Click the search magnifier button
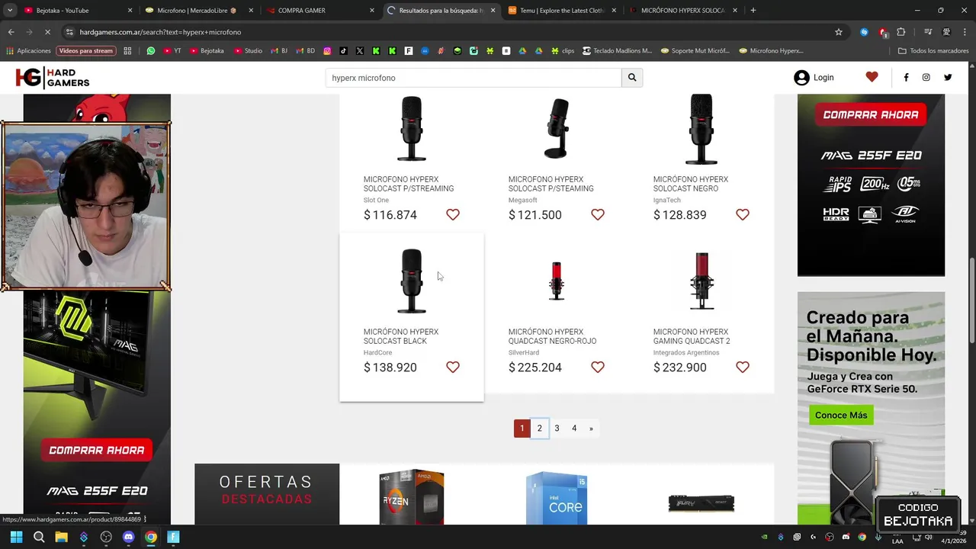Image resolution: width=976 pixels, height=549 pixels. pos(632,78)
